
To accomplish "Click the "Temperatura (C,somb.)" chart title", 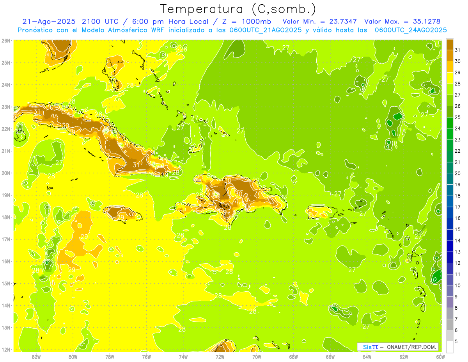I will (238, 9).
